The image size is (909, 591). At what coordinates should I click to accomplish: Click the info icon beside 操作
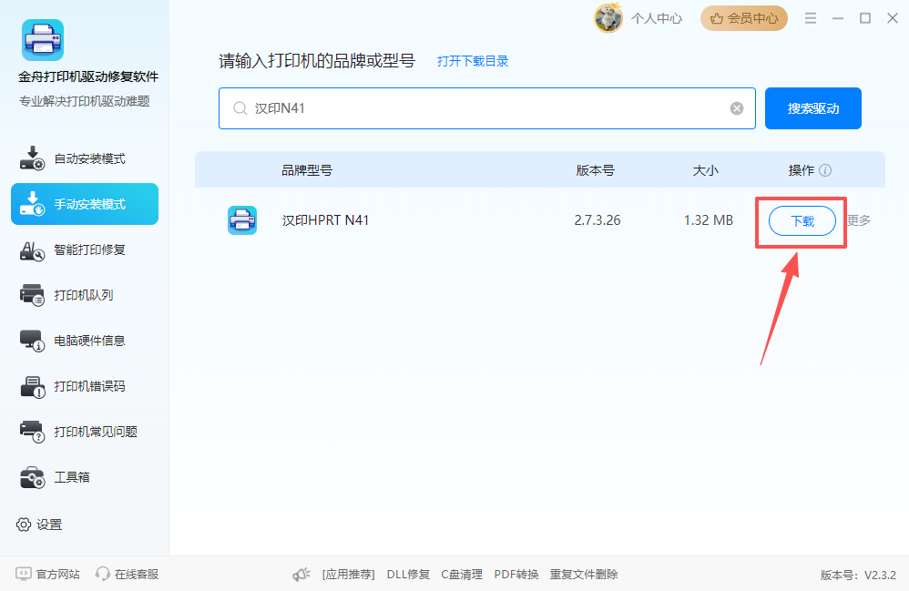point(825,170)
